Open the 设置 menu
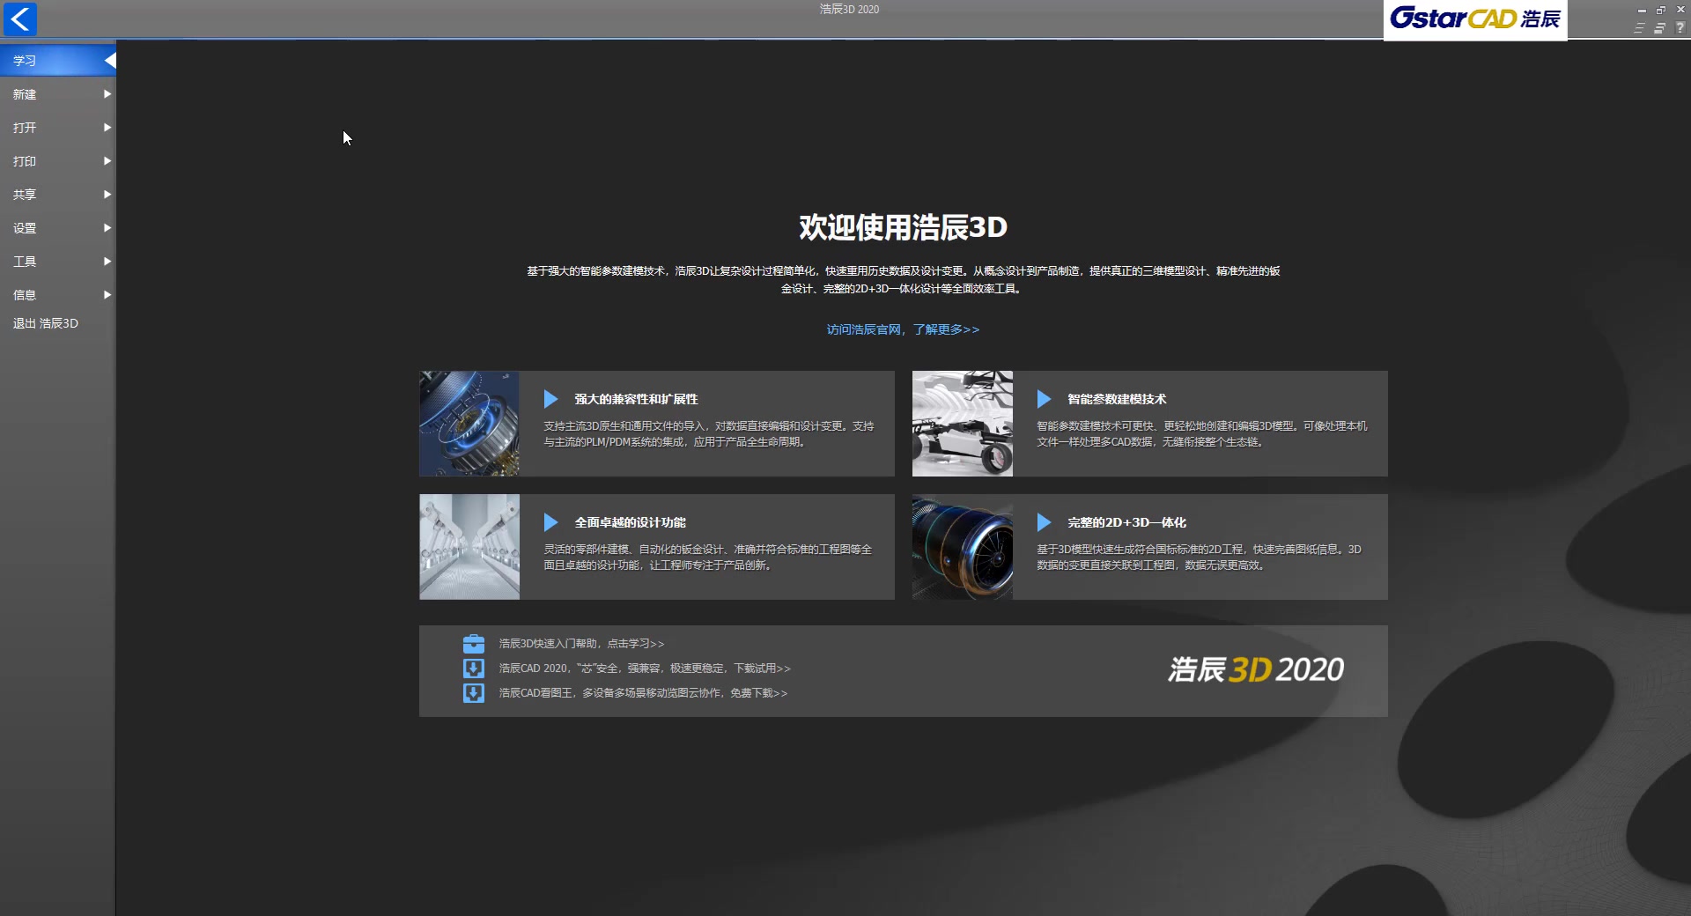This screenshot has height=916, width=1691. [x=58, y=228]
